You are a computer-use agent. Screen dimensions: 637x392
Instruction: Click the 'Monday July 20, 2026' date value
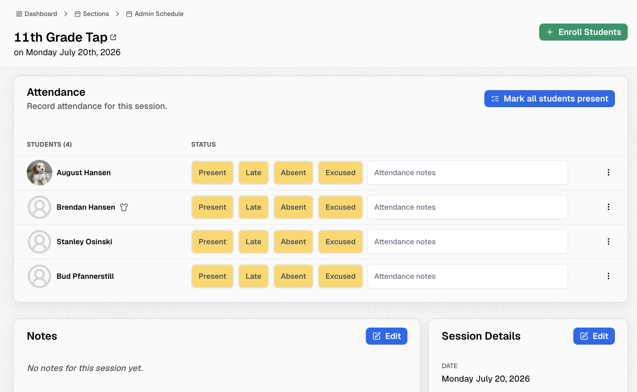[486, 379]
